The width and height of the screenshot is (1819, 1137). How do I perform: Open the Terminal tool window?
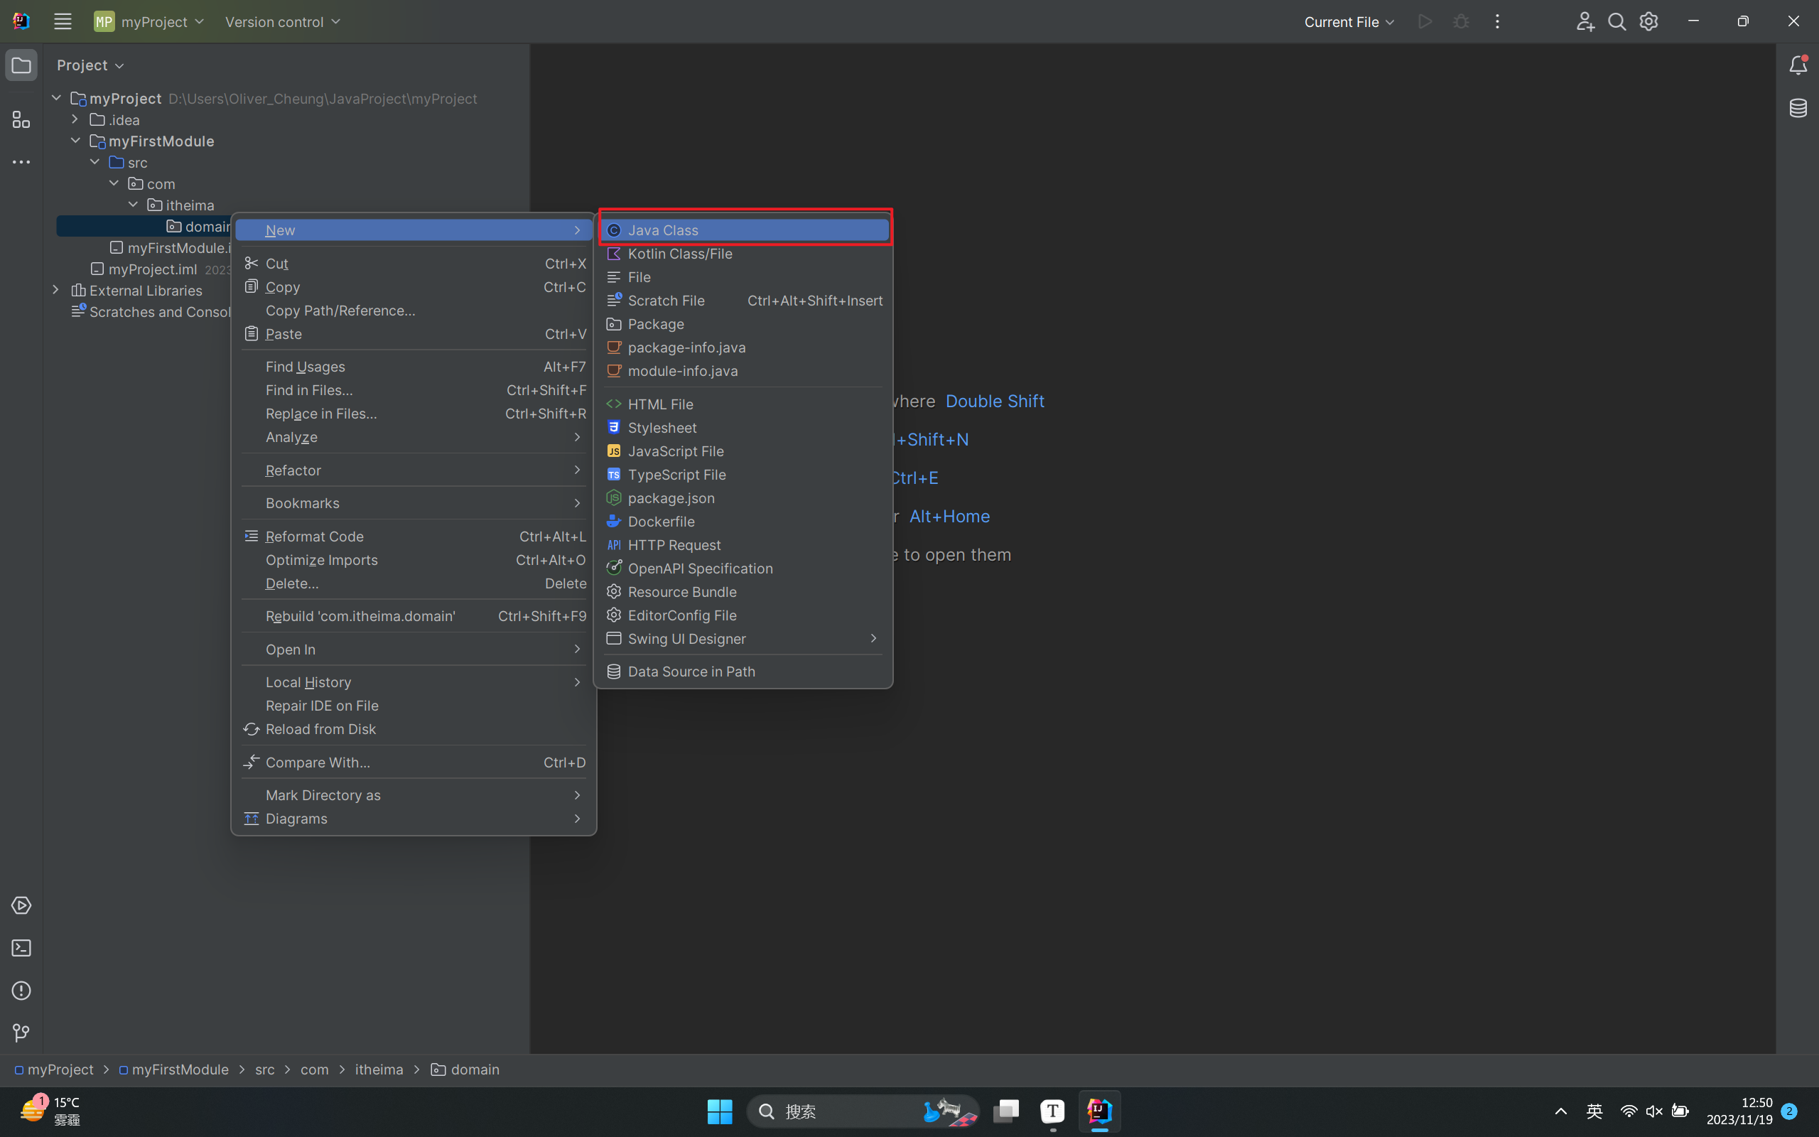21,948
